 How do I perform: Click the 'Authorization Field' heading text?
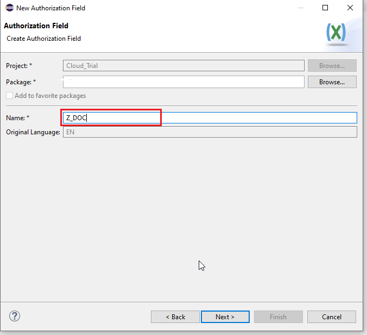36,26
